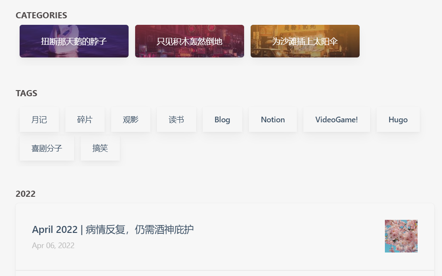Open the 为沙滩插上太阳伞 category card
This screenshot has width=442, height=276.
(305, 41)
